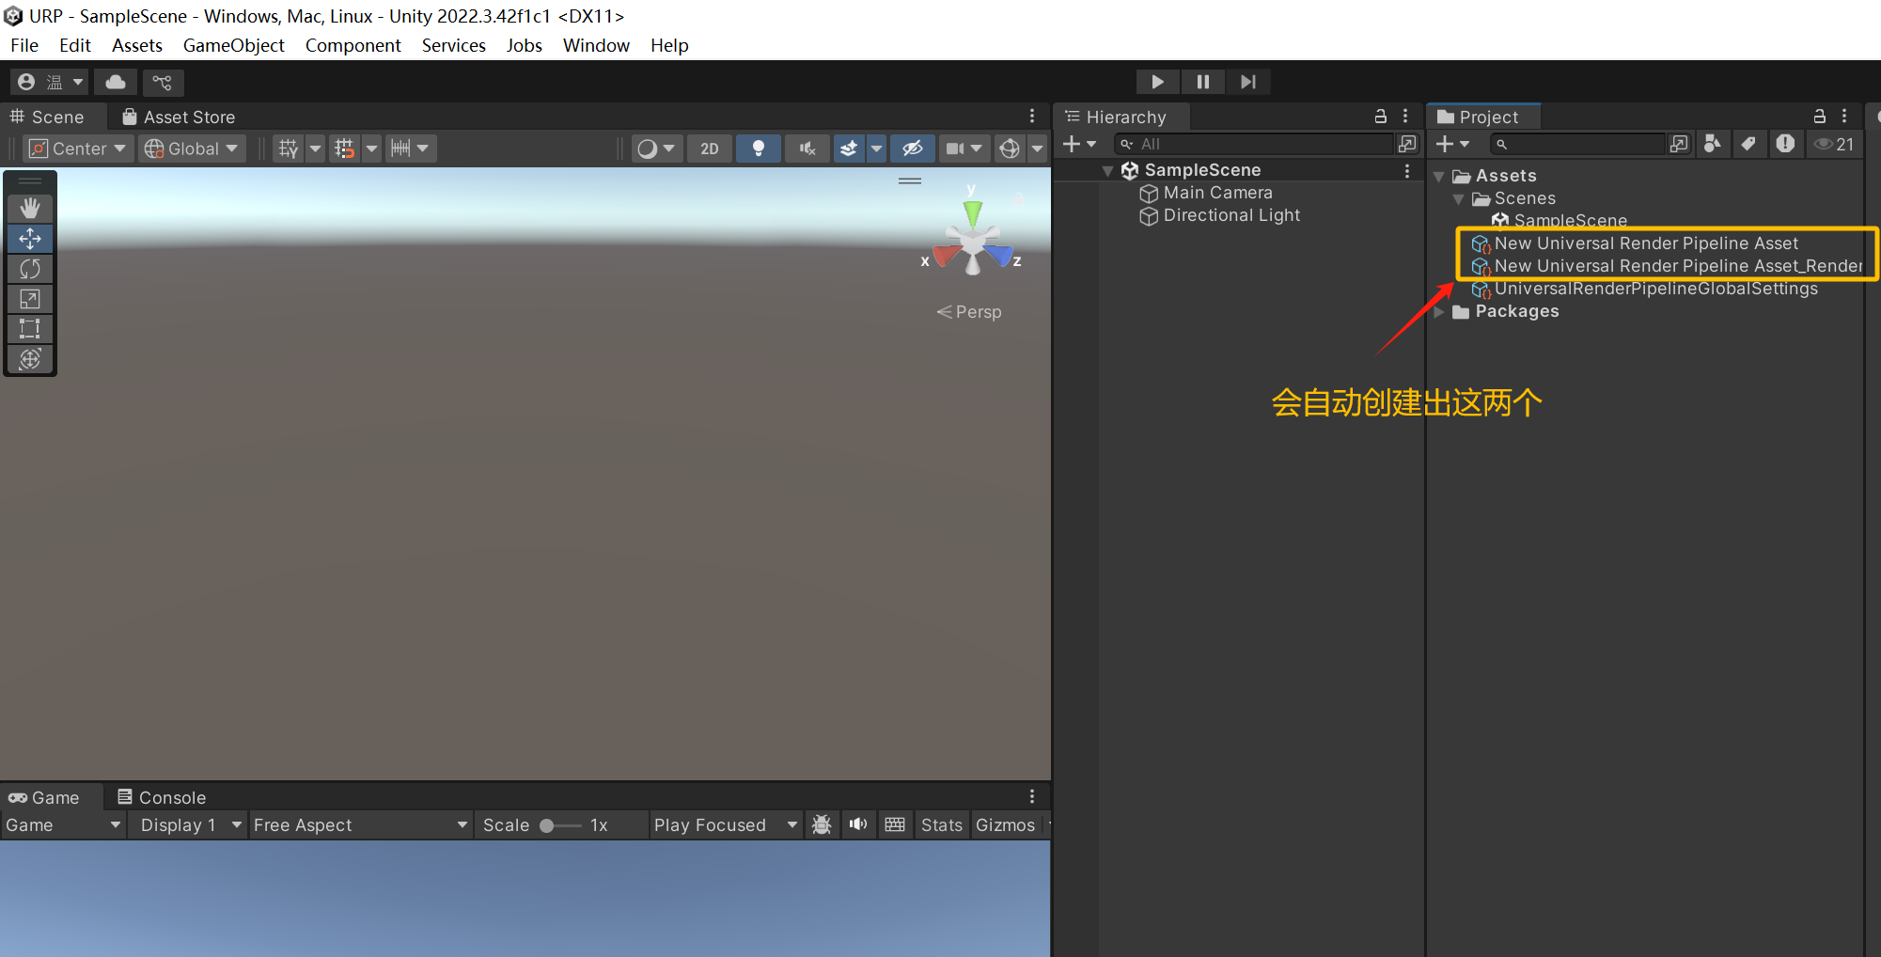Open the version control icon
The image size is (1881, 957).
tap(163, 82)
